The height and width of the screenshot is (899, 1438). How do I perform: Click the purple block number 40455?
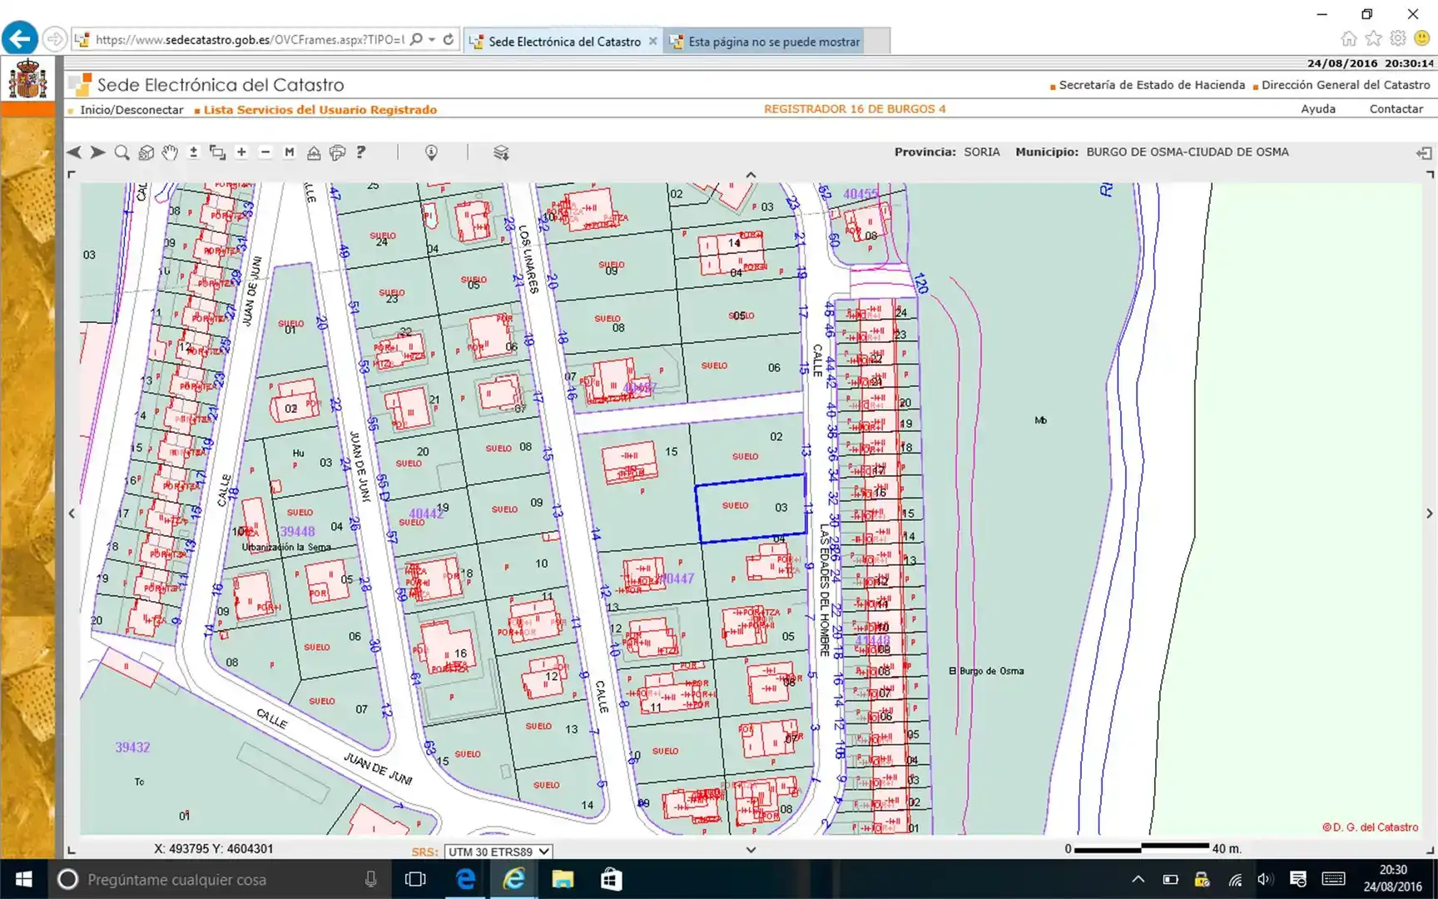[x=860, y=194]
